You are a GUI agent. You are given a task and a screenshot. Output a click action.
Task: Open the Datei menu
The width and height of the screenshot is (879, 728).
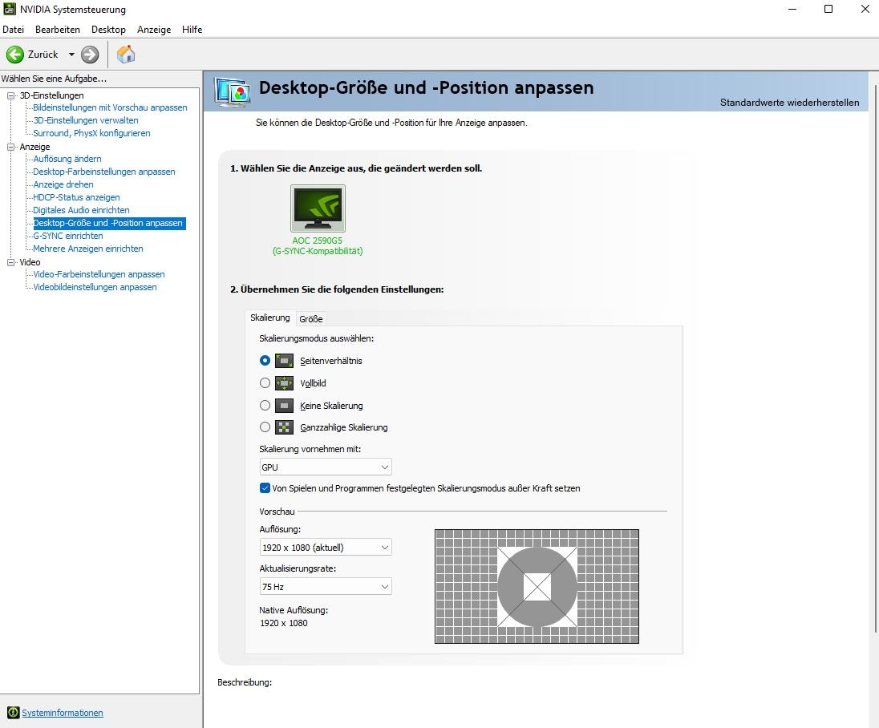coord(14,30)
